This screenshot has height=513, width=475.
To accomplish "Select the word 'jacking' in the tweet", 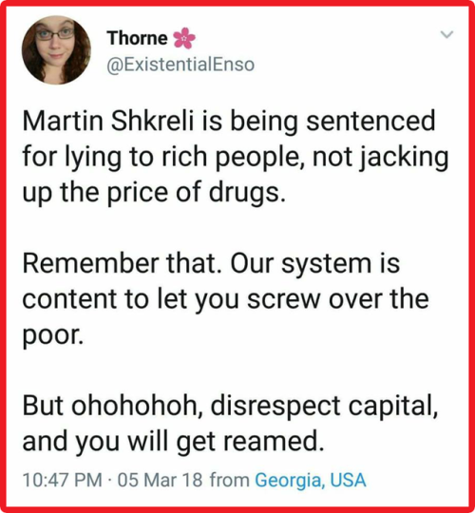I will [404, 157].
